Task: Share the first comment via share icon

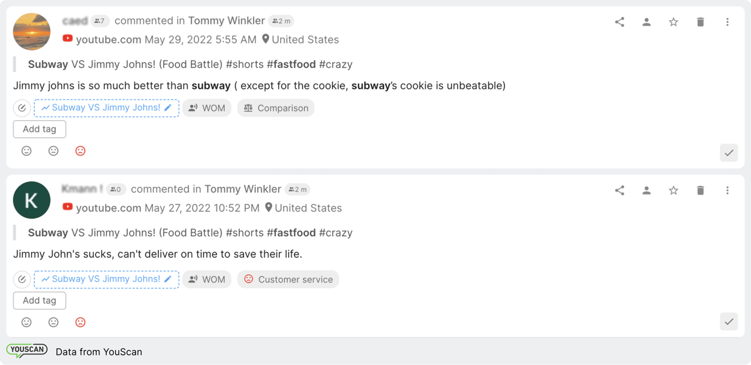Action: point(620,22)
